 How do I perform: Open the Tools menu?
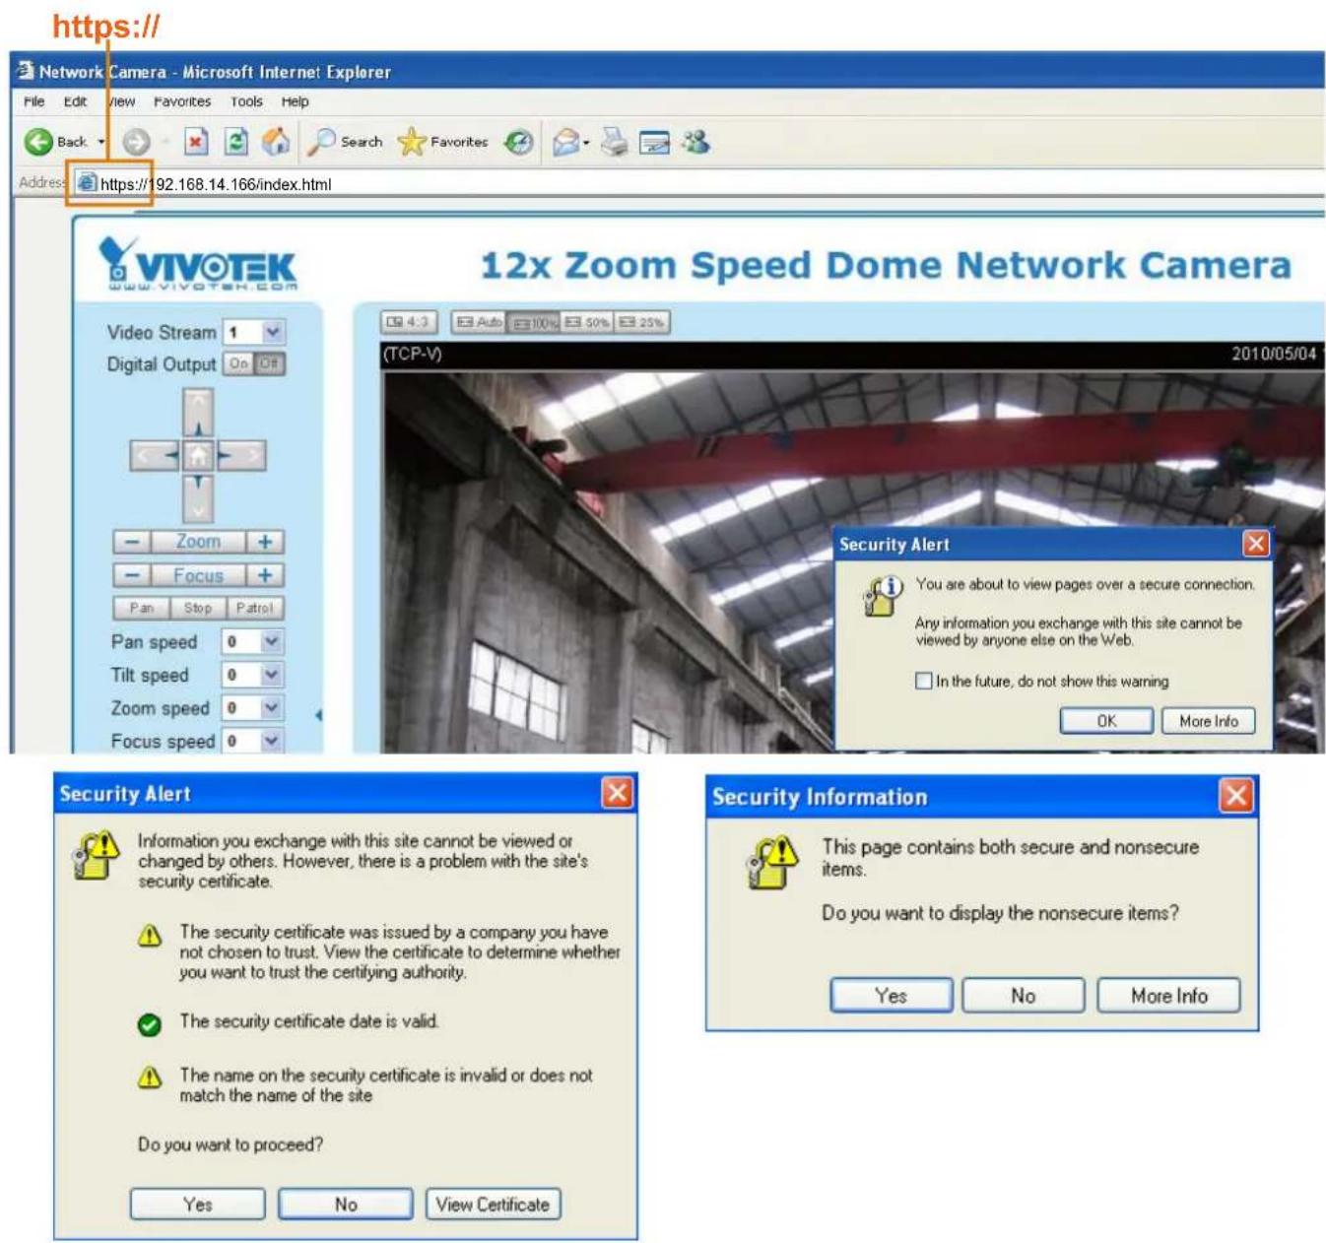(246, 101)
